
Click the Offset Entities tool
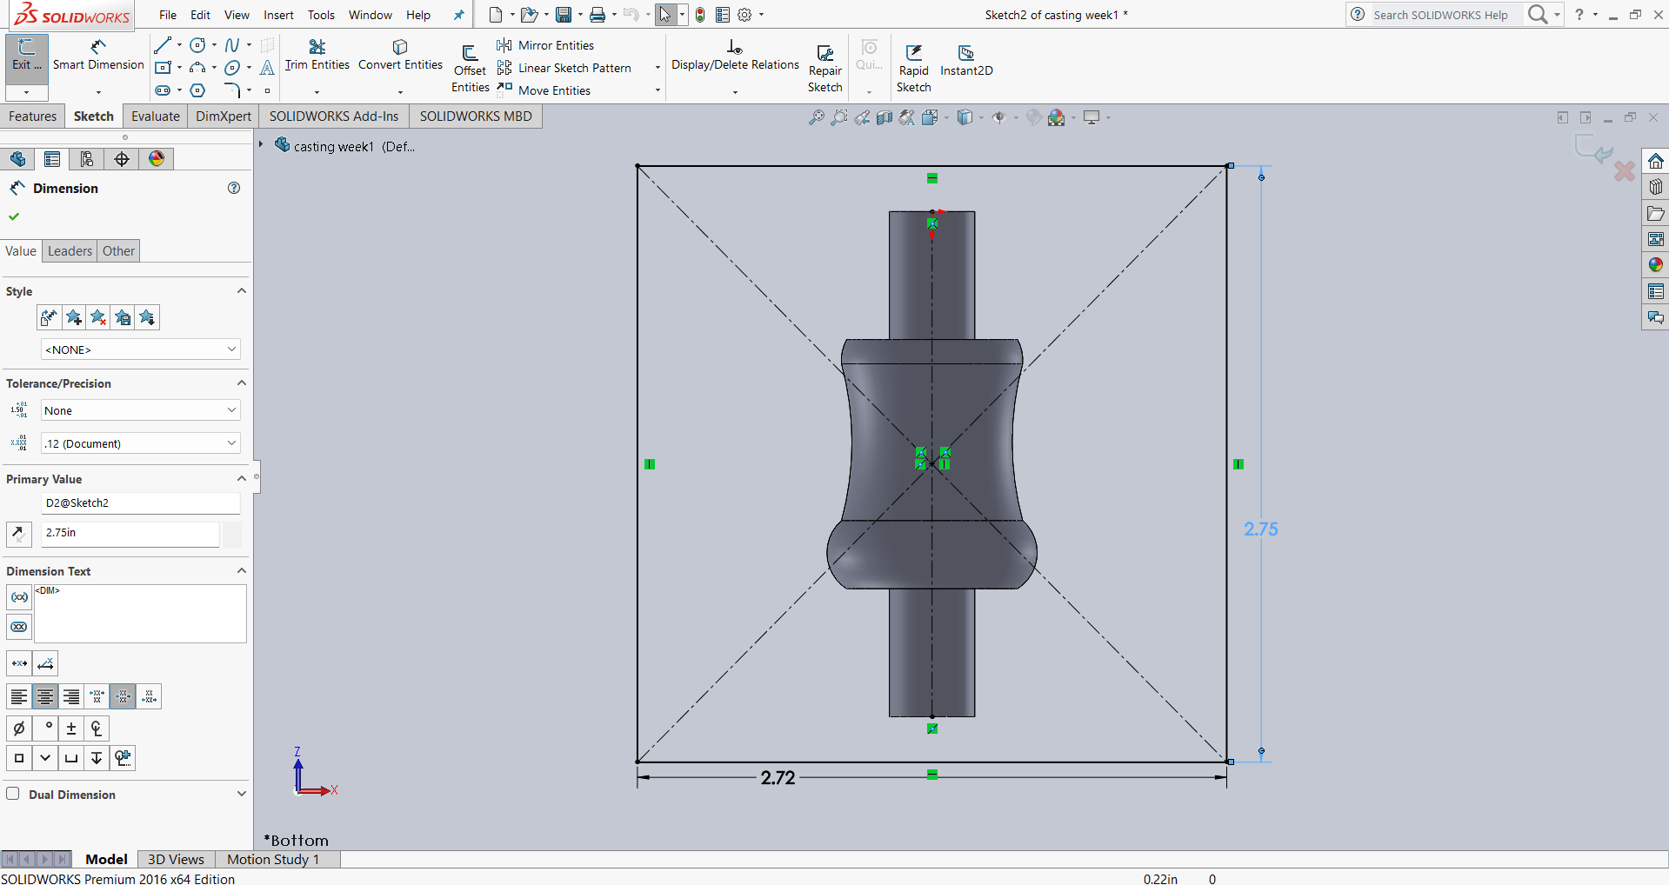[470, 68]
